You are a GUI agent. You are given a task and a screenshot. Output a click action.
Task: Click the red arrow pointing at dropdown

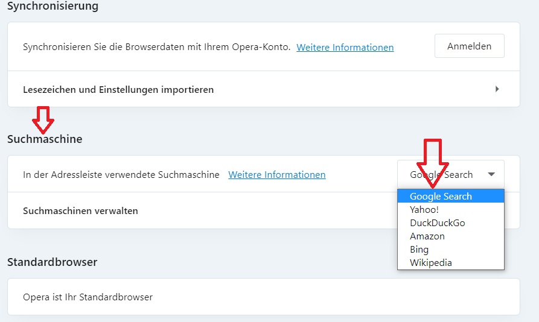coord(432,163)
